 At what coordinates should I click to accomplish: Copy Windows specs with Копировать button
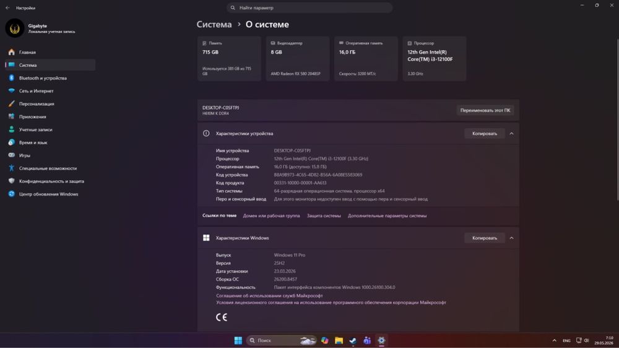click(x=485, y=238)
